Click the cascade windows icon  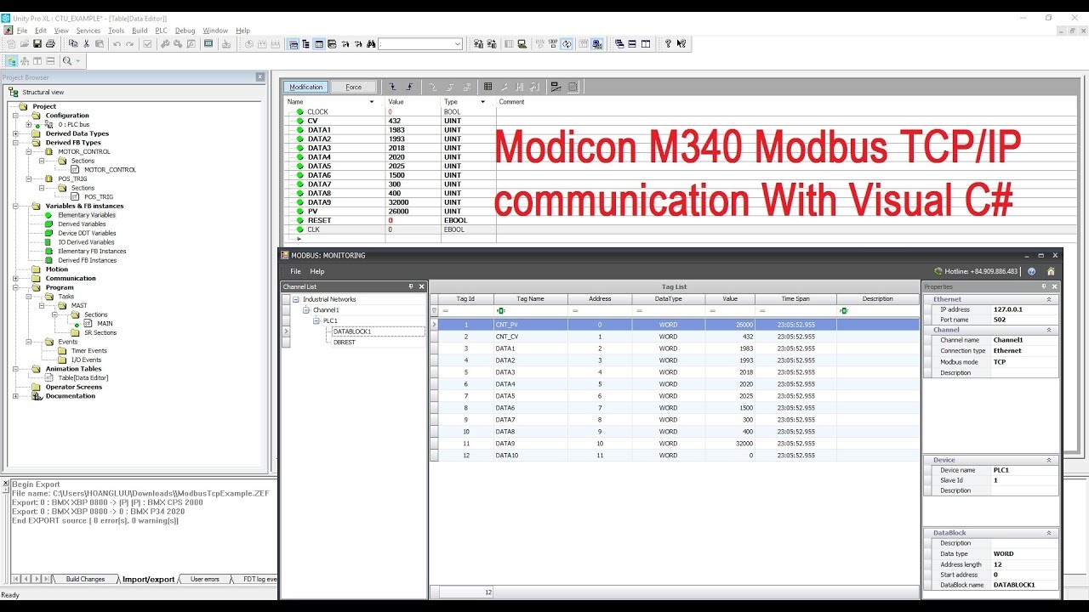coord(619,44)
